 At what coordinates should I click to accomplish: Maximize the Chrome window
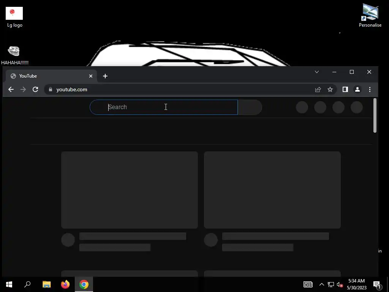351,72
